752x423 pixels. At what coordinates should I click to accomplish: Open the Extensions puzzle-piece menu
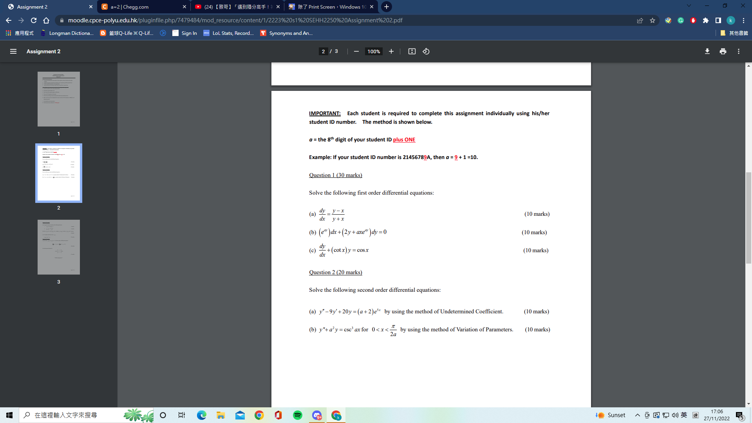705,20
